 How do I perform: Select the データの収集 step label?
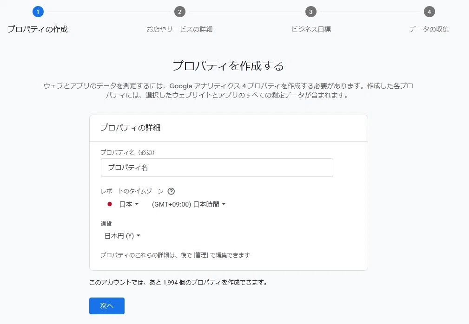pyautogui.click(x=429, y=29)
